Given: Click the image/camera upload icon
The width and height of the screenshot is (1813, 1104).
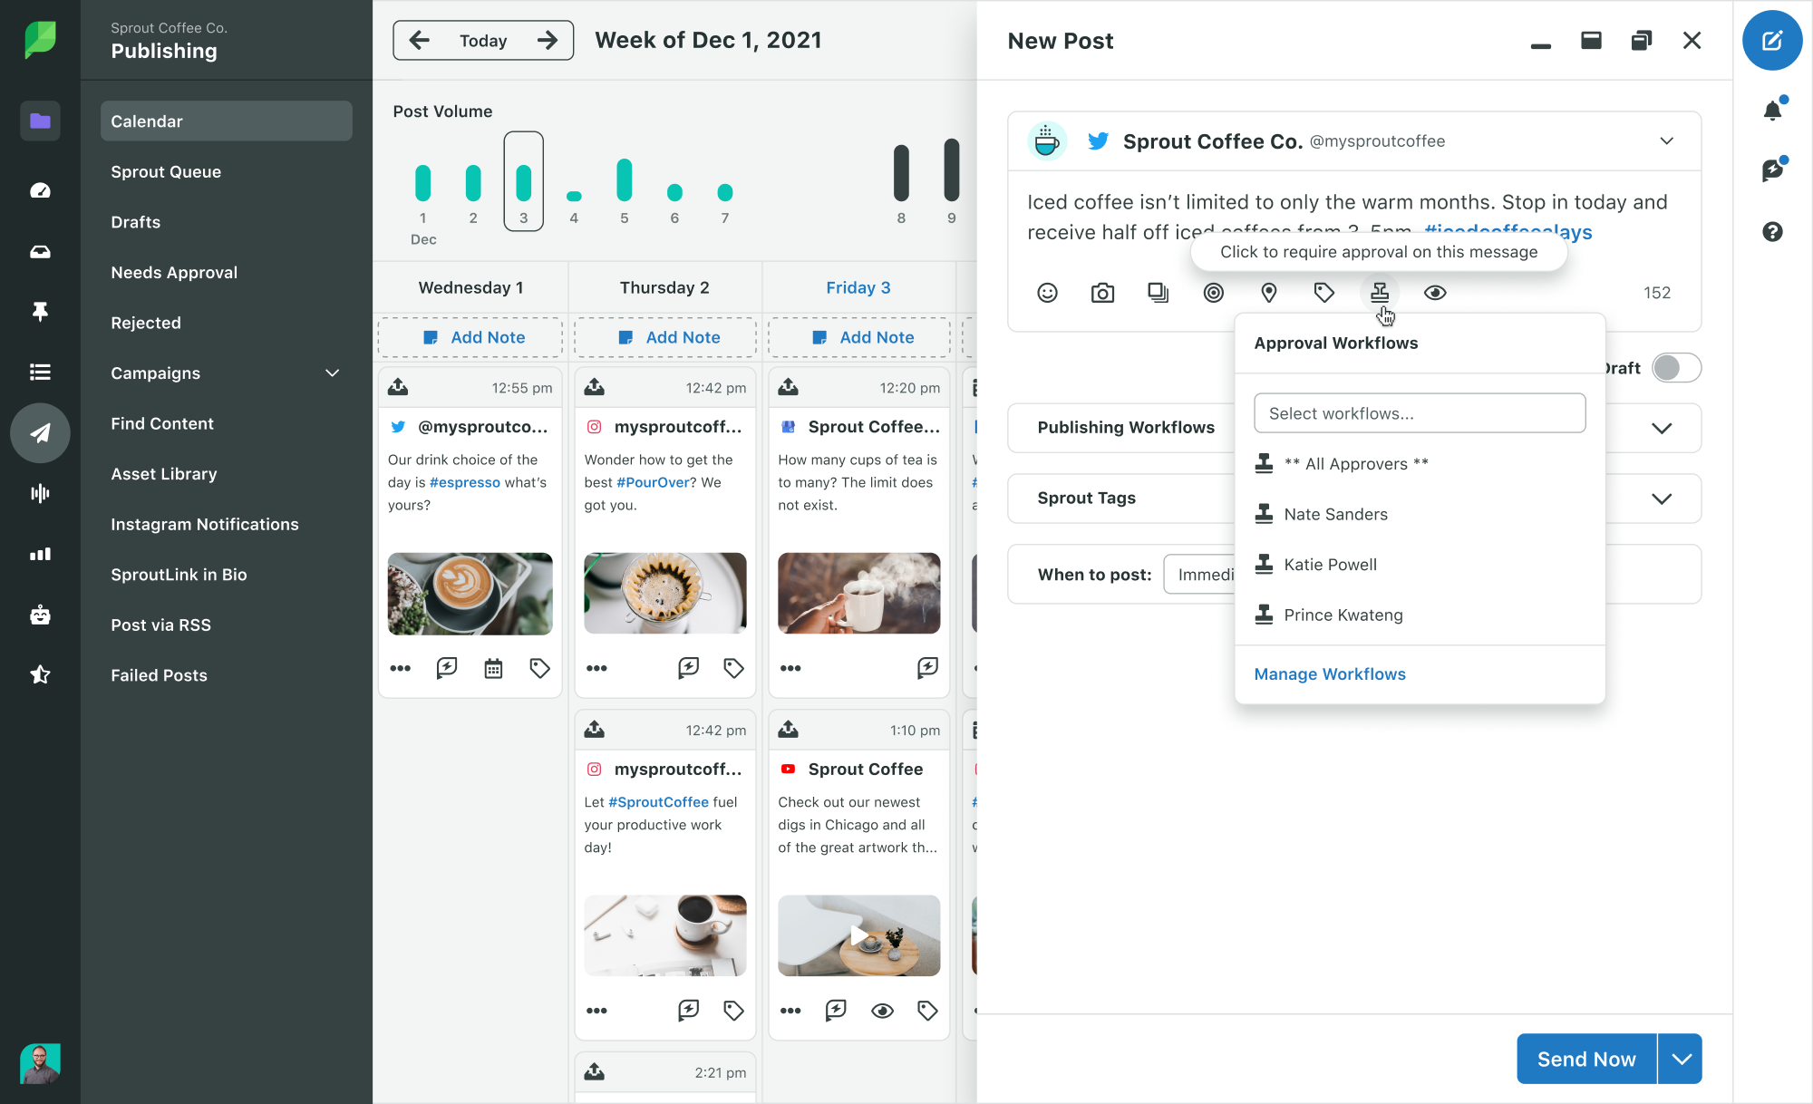Looking at the screenshot, I should coord(1102,293).
